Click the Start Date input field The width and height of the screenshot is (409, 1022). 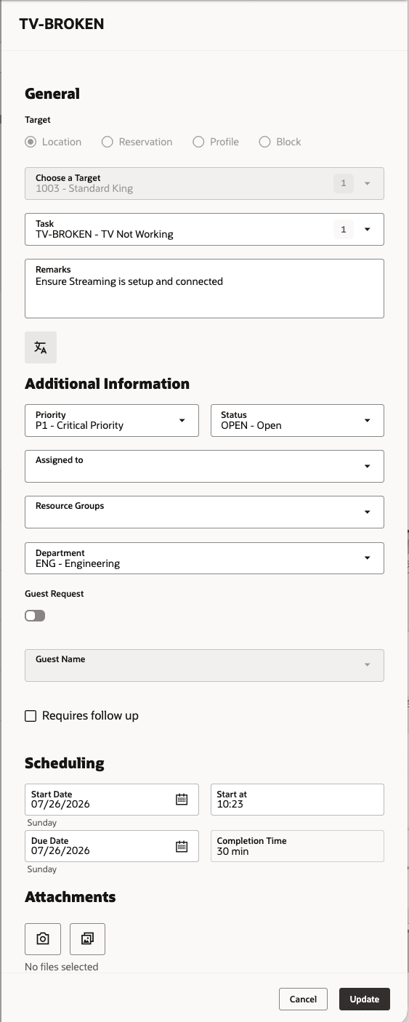tap(112, 800)
